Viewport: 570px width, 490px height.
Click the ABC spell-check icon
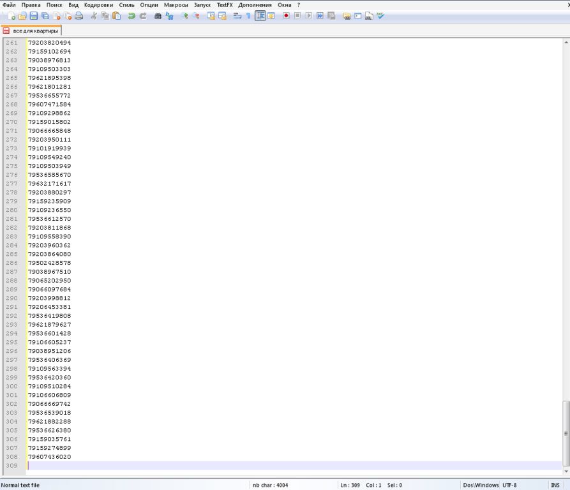[x=380, y=15]
